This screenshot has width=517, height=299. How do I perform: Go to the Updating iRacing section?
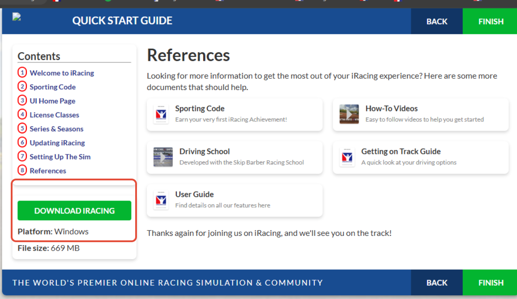point(57,143)
